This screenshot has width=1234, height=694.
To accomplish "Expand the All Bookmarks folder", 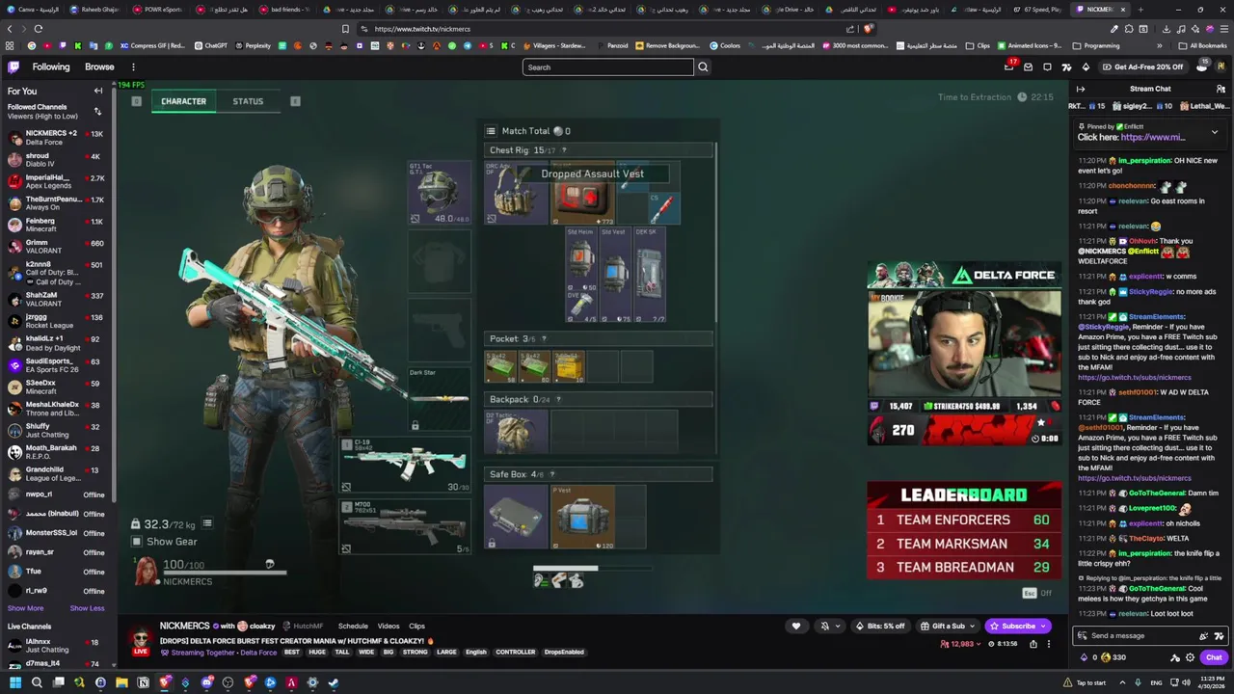I will click(x=1201, y=45).
